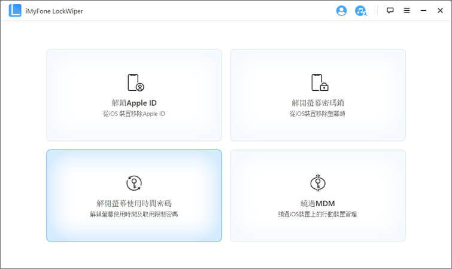Open the hamburger menu in title bar
This screenshot has height=269, width=452.
coord(407,11)
